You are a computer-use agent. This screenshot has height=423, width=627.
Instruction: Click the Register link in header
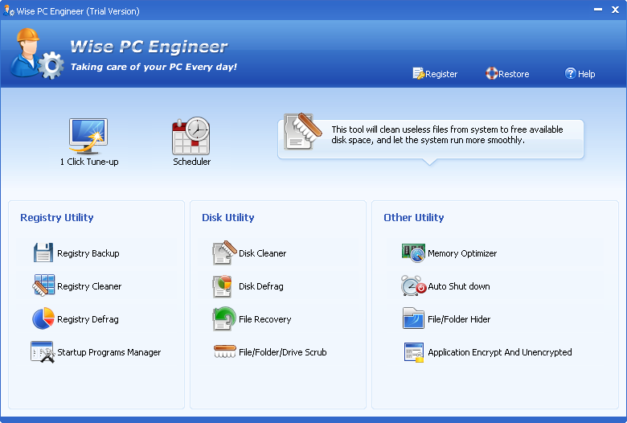pos(435,74)
